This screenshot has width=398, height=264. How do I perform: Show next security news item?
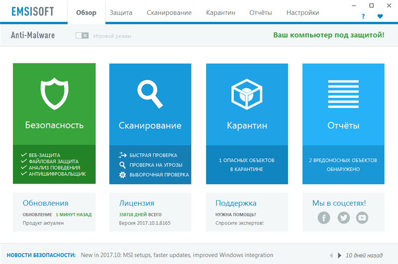[x=339, y=256]
